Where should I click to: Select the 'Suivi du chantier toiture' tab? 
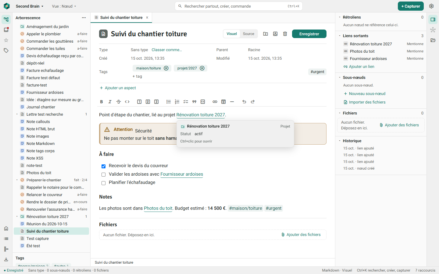point(121,18)
